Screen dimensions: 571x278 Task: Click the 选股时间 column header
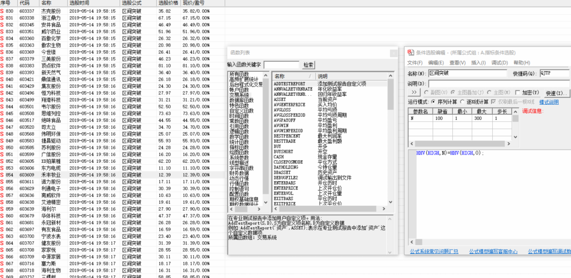coord(94,3)
